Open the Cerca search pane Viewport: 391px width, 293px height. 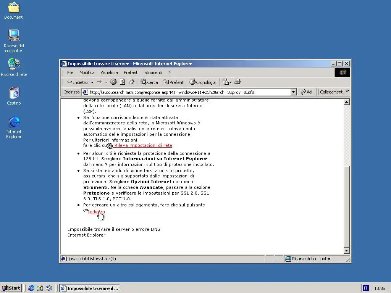coord(149,82)
